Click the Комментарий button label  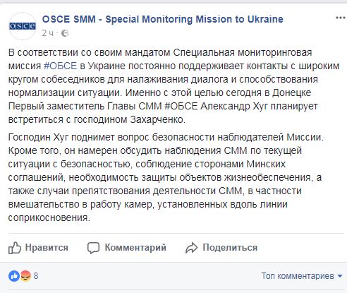[135, 248]
